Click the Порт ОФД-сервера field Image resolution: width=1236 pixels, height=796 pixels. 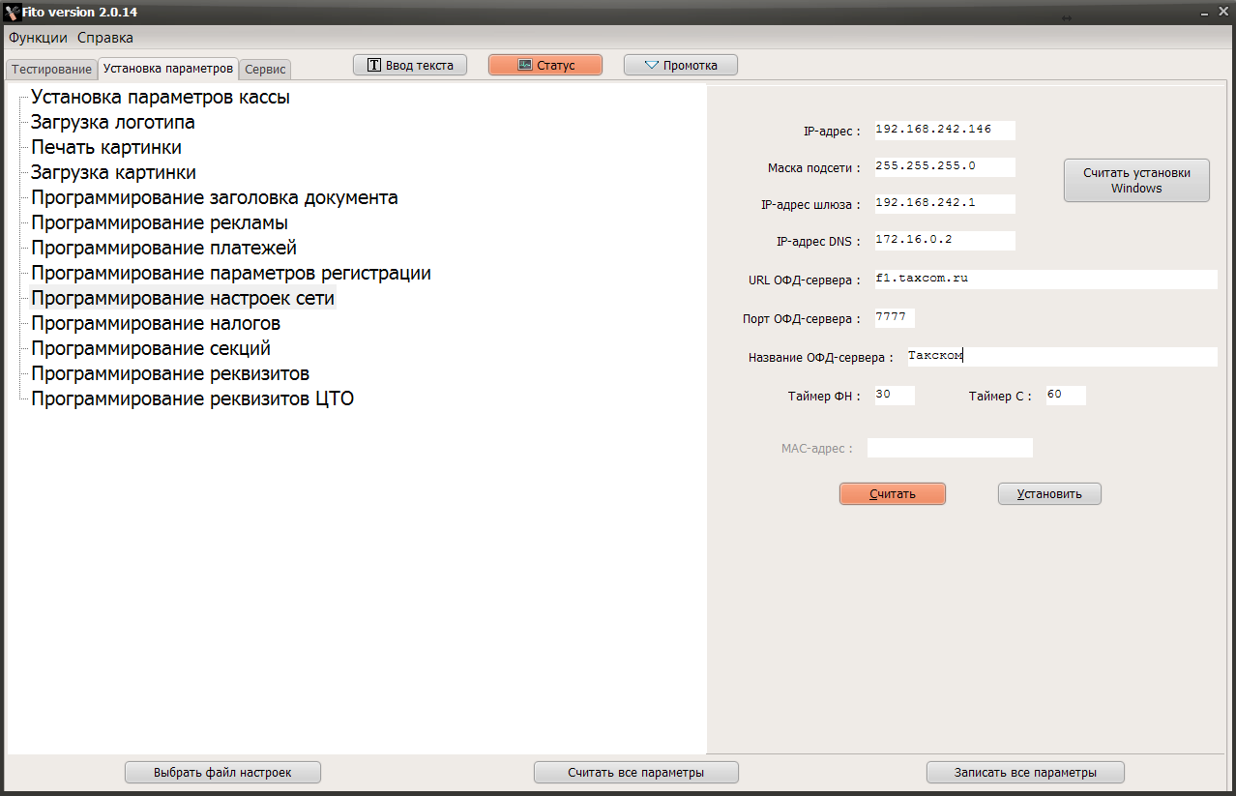pos(895,318)
